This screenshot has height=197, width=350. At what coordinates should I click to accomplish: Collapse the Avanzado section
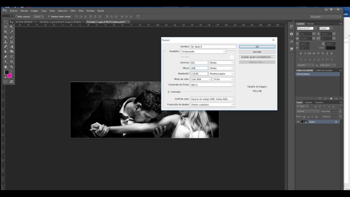[169, 92]
